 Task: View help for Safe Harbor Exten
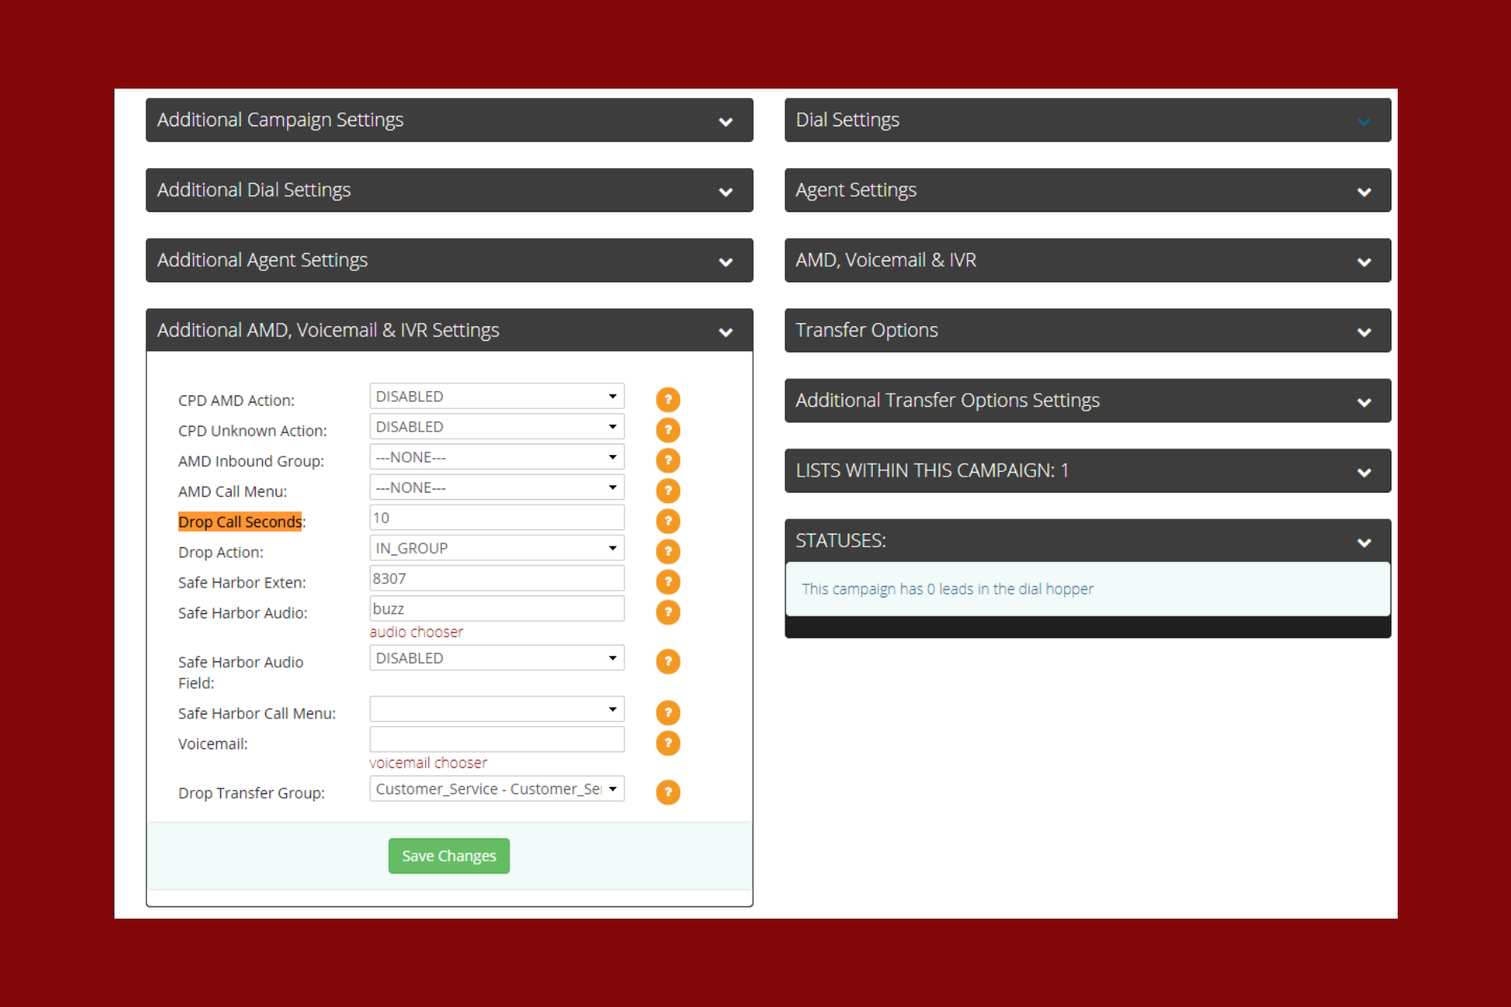coord(667,582)
